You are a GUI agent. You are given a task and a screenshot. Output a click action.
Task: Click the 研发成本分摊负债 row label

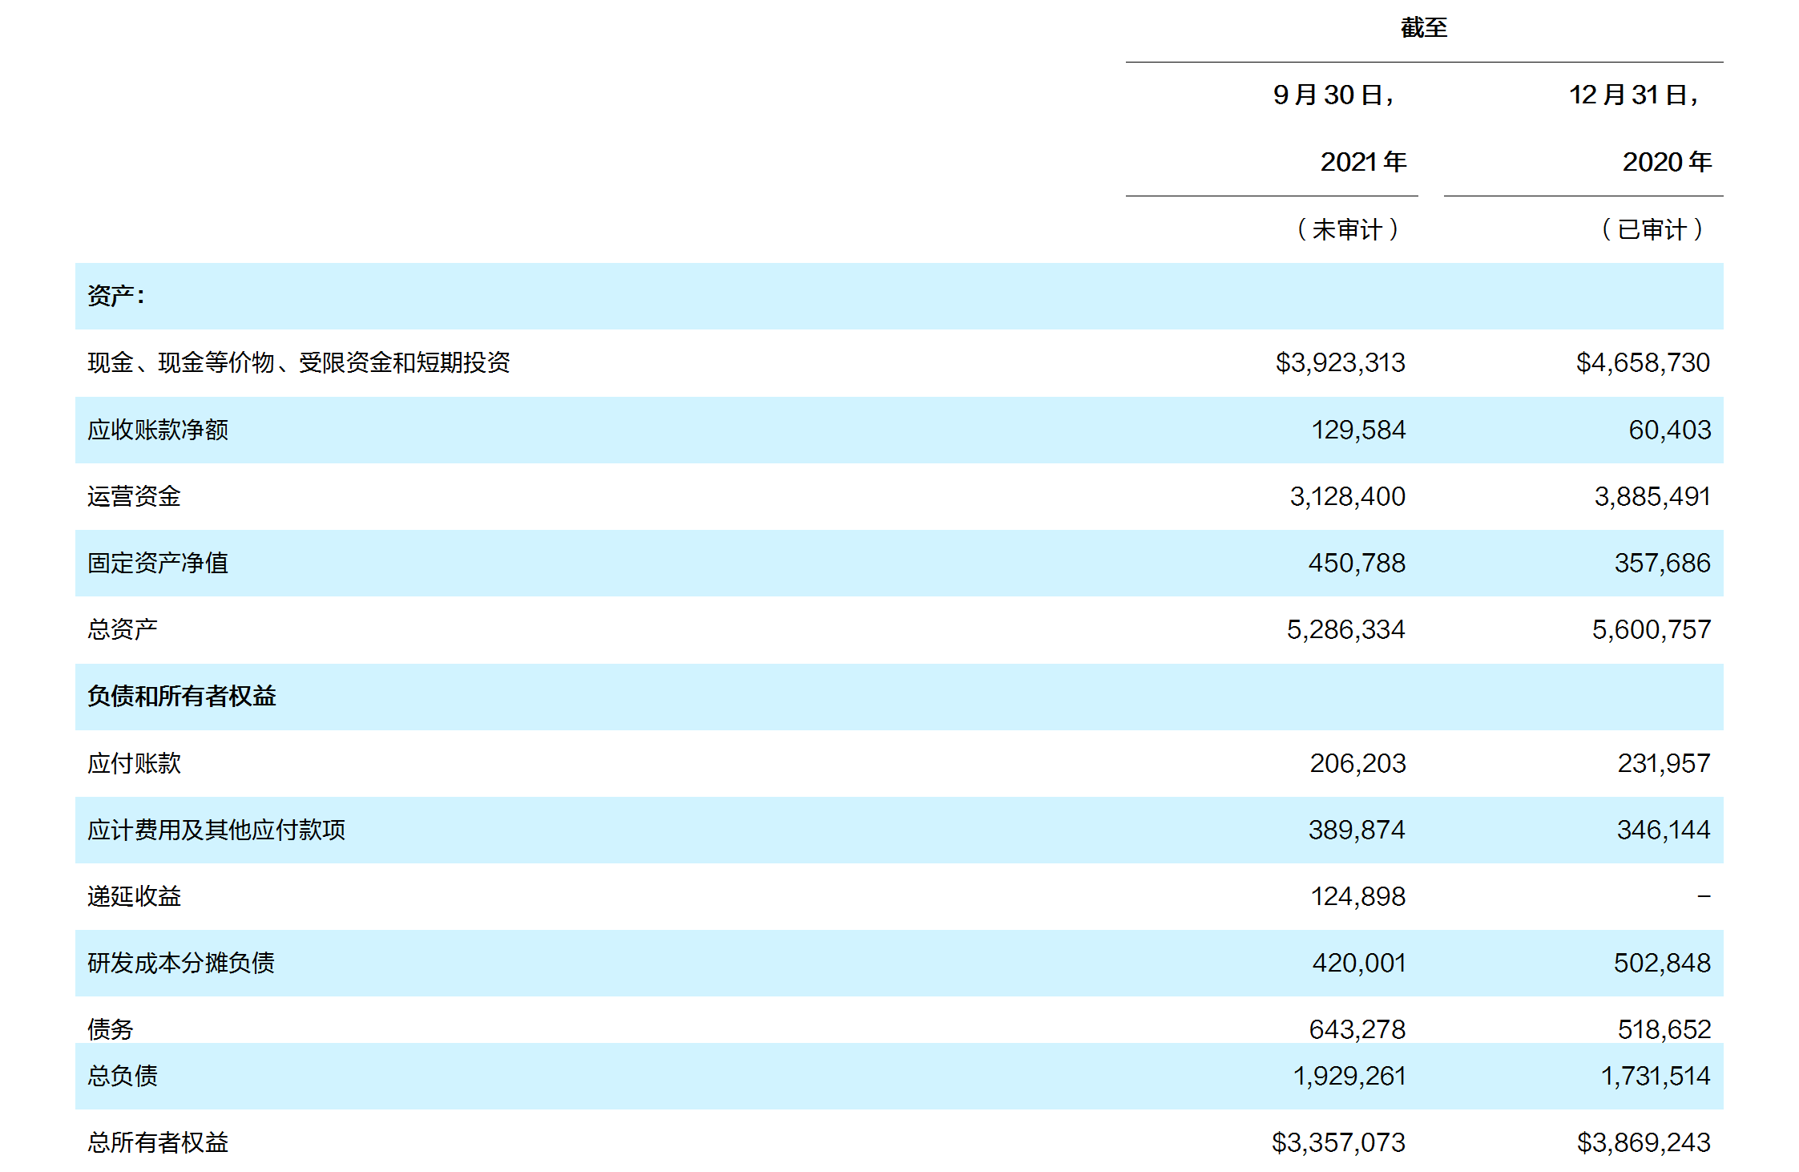181,963
